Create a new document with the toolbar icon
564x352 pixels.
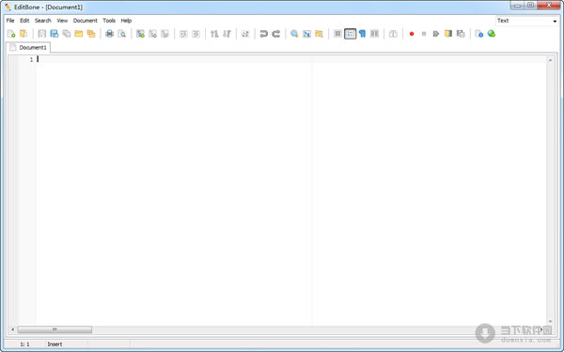pyautogui.click(x=11, y=34)
